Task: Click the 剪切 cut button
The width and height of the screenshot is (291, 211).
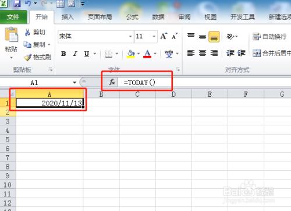Action: pyautogui.click(x=35, y=32)
